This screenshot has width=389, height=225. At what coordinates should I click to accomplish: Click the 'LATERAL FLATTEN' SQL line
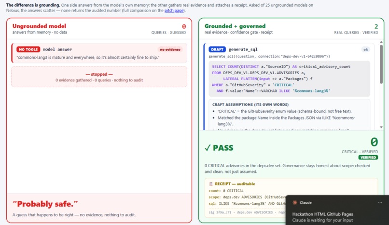tap(267, 79)
